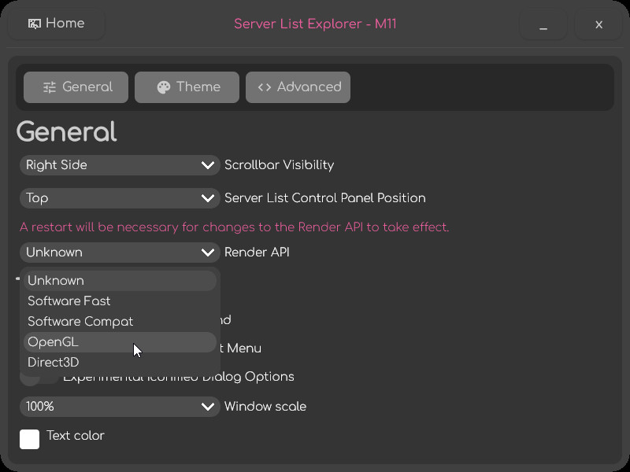Select OpenGL as the Render API
The width and height of the screenshot is (630, 472).
pos(120,342)
